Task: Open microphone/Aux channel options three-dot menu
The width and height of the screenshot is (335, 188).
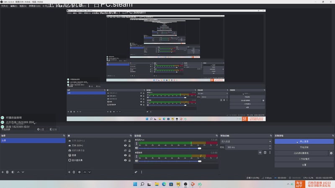Action: (x=137, y=144)
